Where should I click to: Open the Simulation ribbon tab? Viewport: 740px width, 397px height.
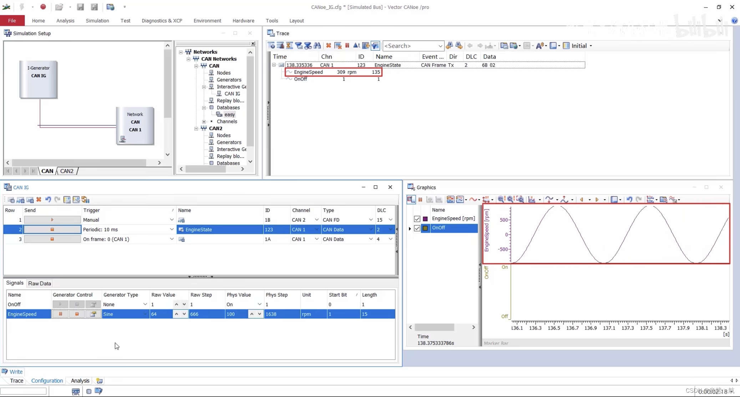point(97,21)
